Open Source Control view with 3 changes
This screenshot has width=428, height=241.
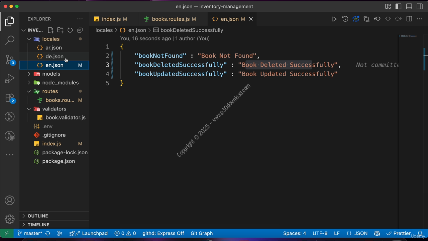pos(10,60)
